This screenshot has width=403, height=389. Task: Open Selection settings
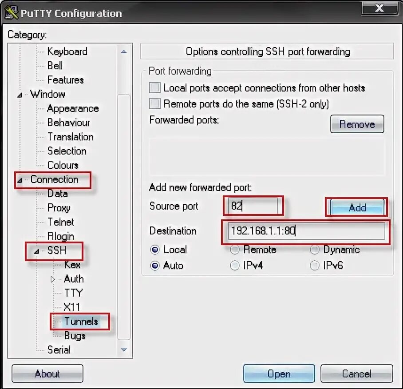click(67, 151)
